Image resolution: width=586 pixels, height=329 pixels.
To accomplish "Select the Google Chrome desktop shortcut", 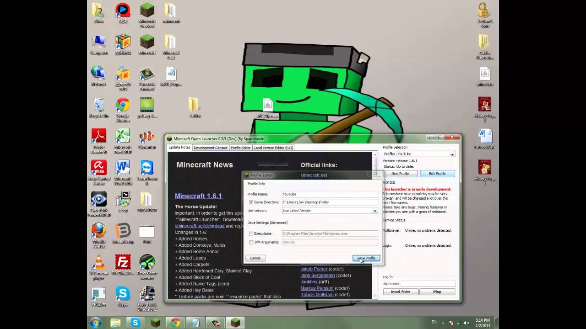I will 123,110.
